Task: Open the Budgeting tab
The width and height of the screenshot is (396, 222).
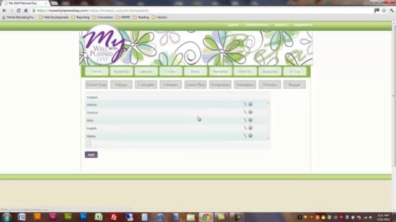Action: click(x=121, y=72)
